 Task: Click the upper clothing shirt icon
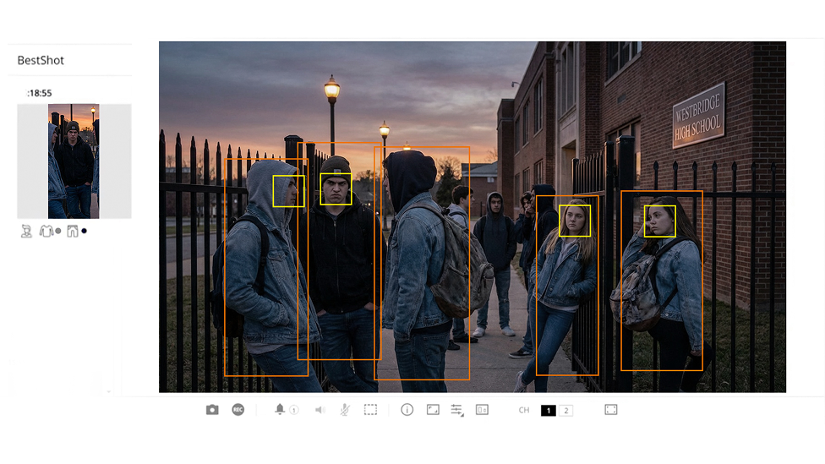point(46,231)
